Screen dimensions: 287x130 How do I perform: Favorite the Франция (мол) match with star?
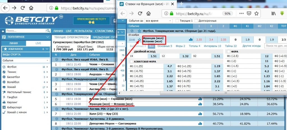click(x=140, y=40)
